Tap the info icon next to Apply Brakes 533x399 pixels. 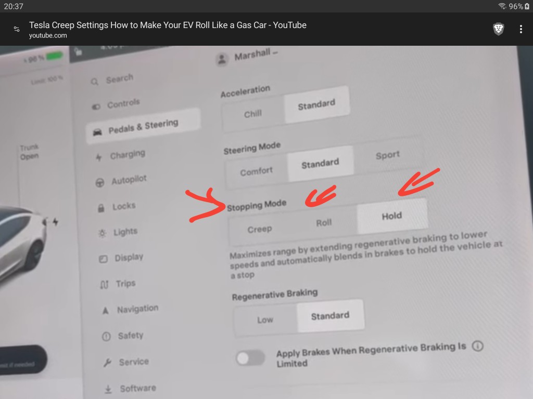(x=478, y=346)
